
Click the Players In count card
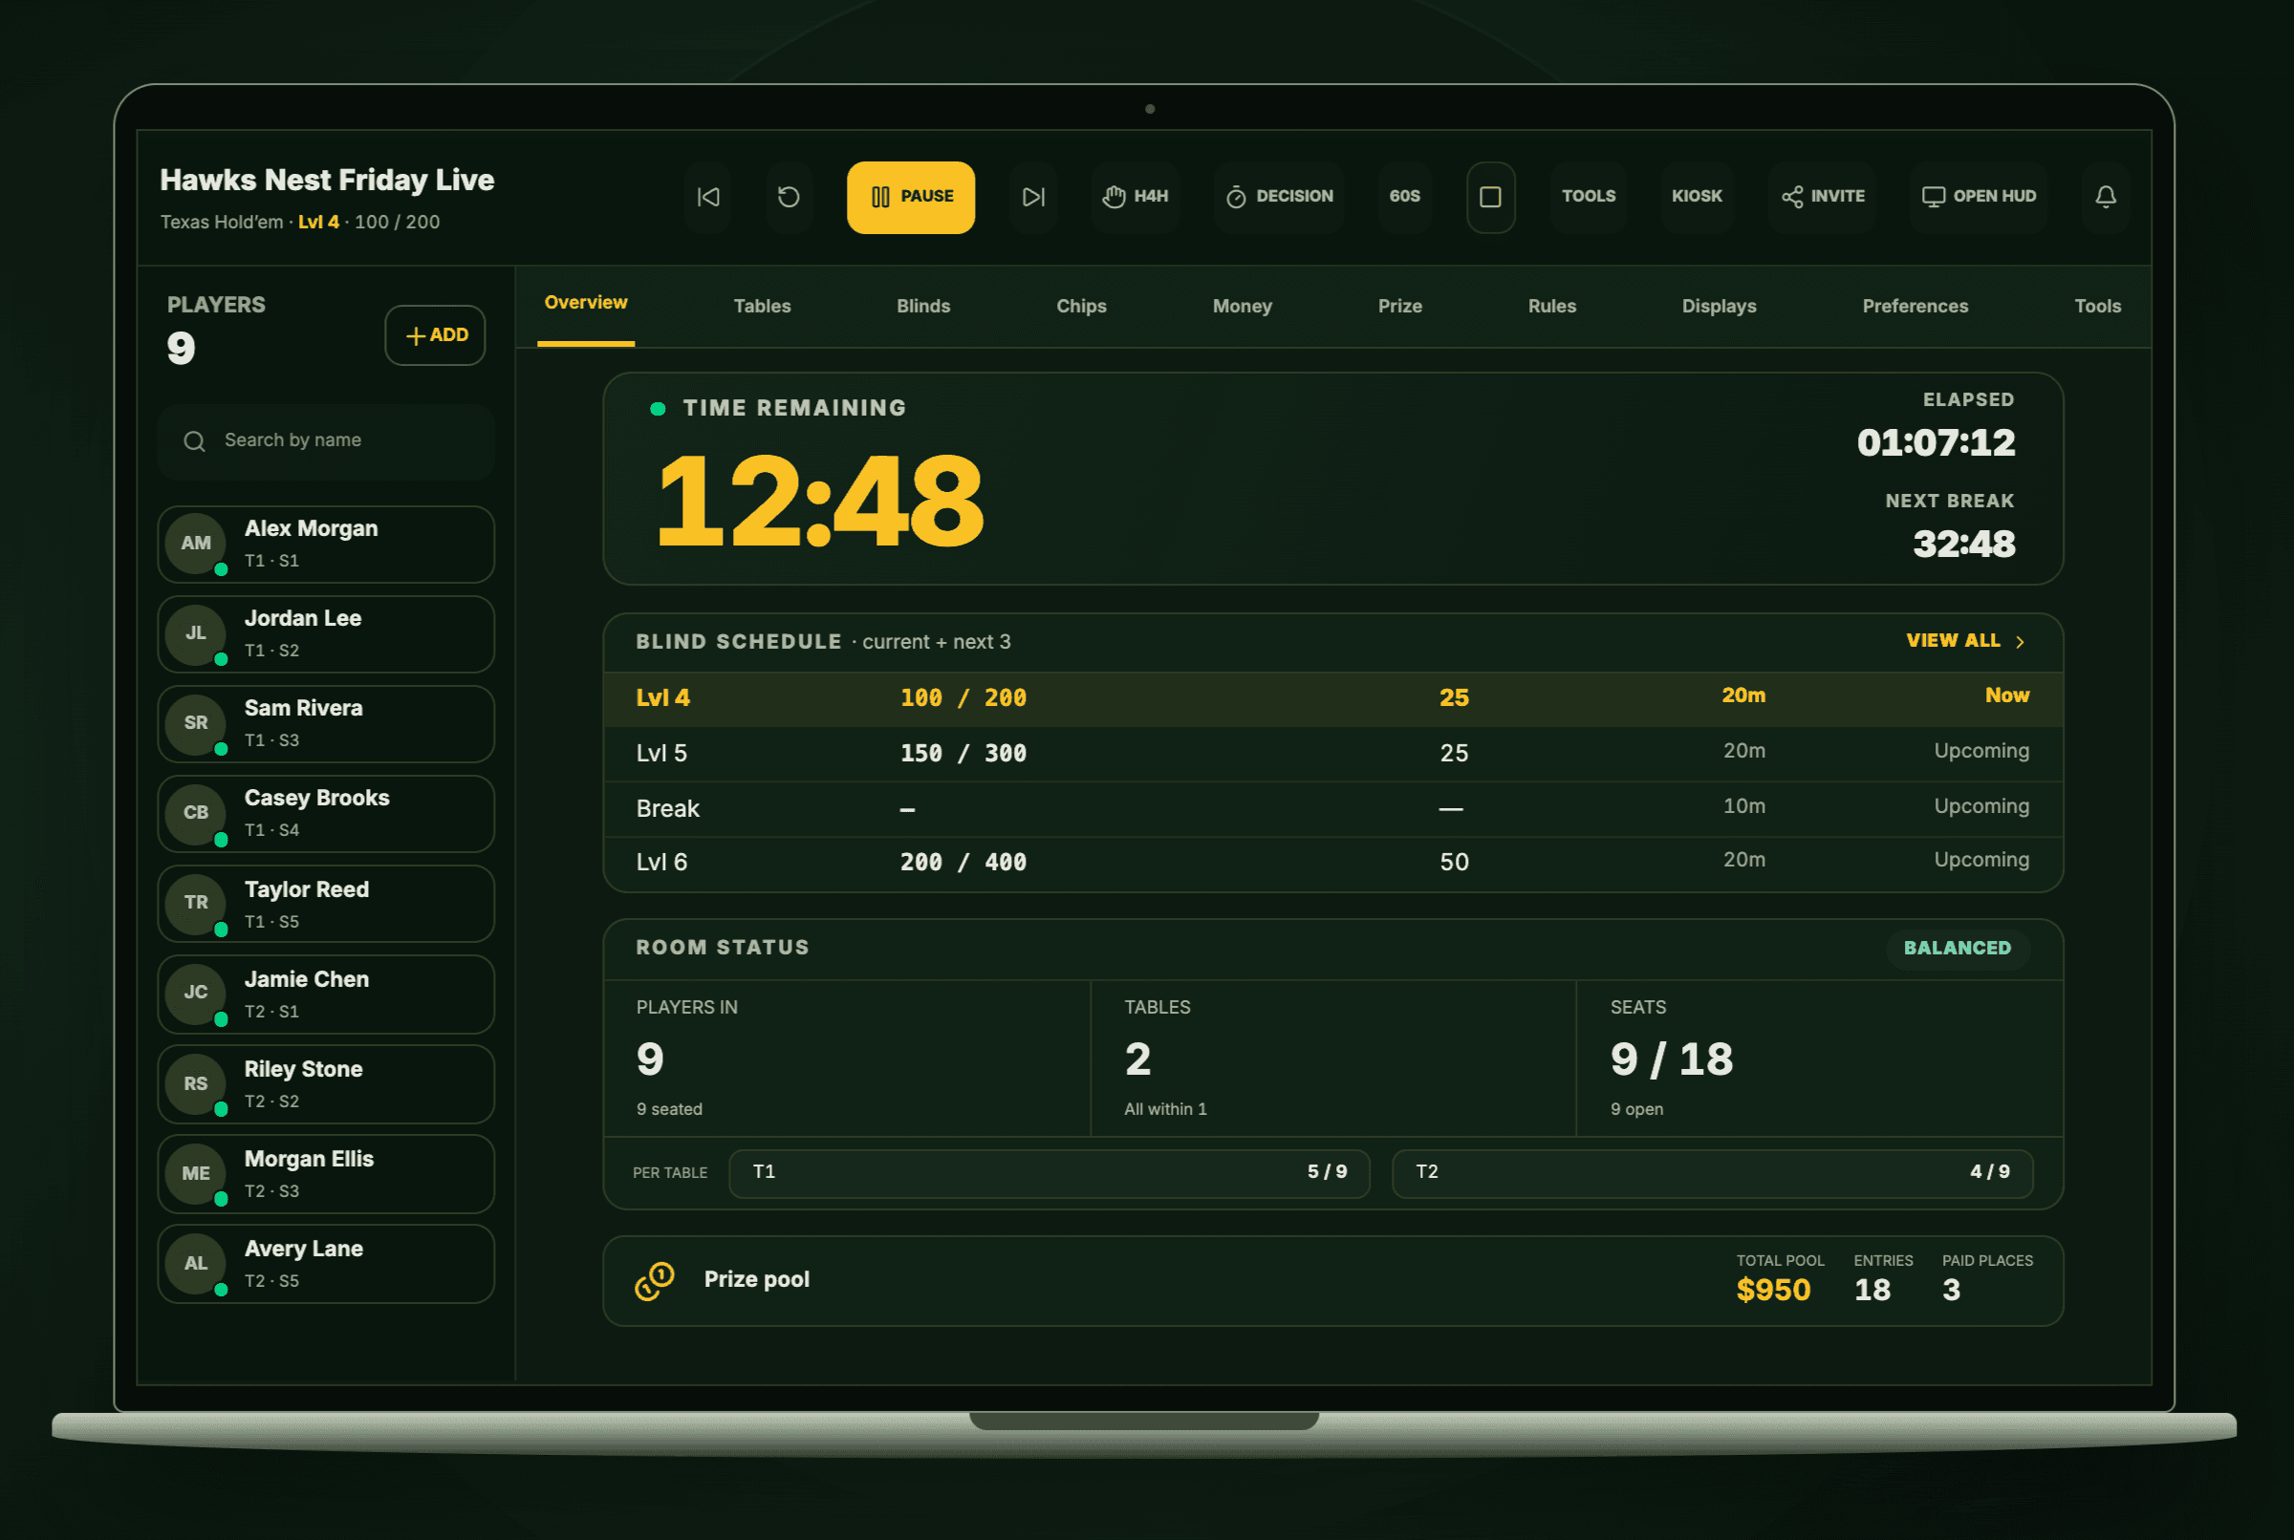click(x=847, y=1059)
